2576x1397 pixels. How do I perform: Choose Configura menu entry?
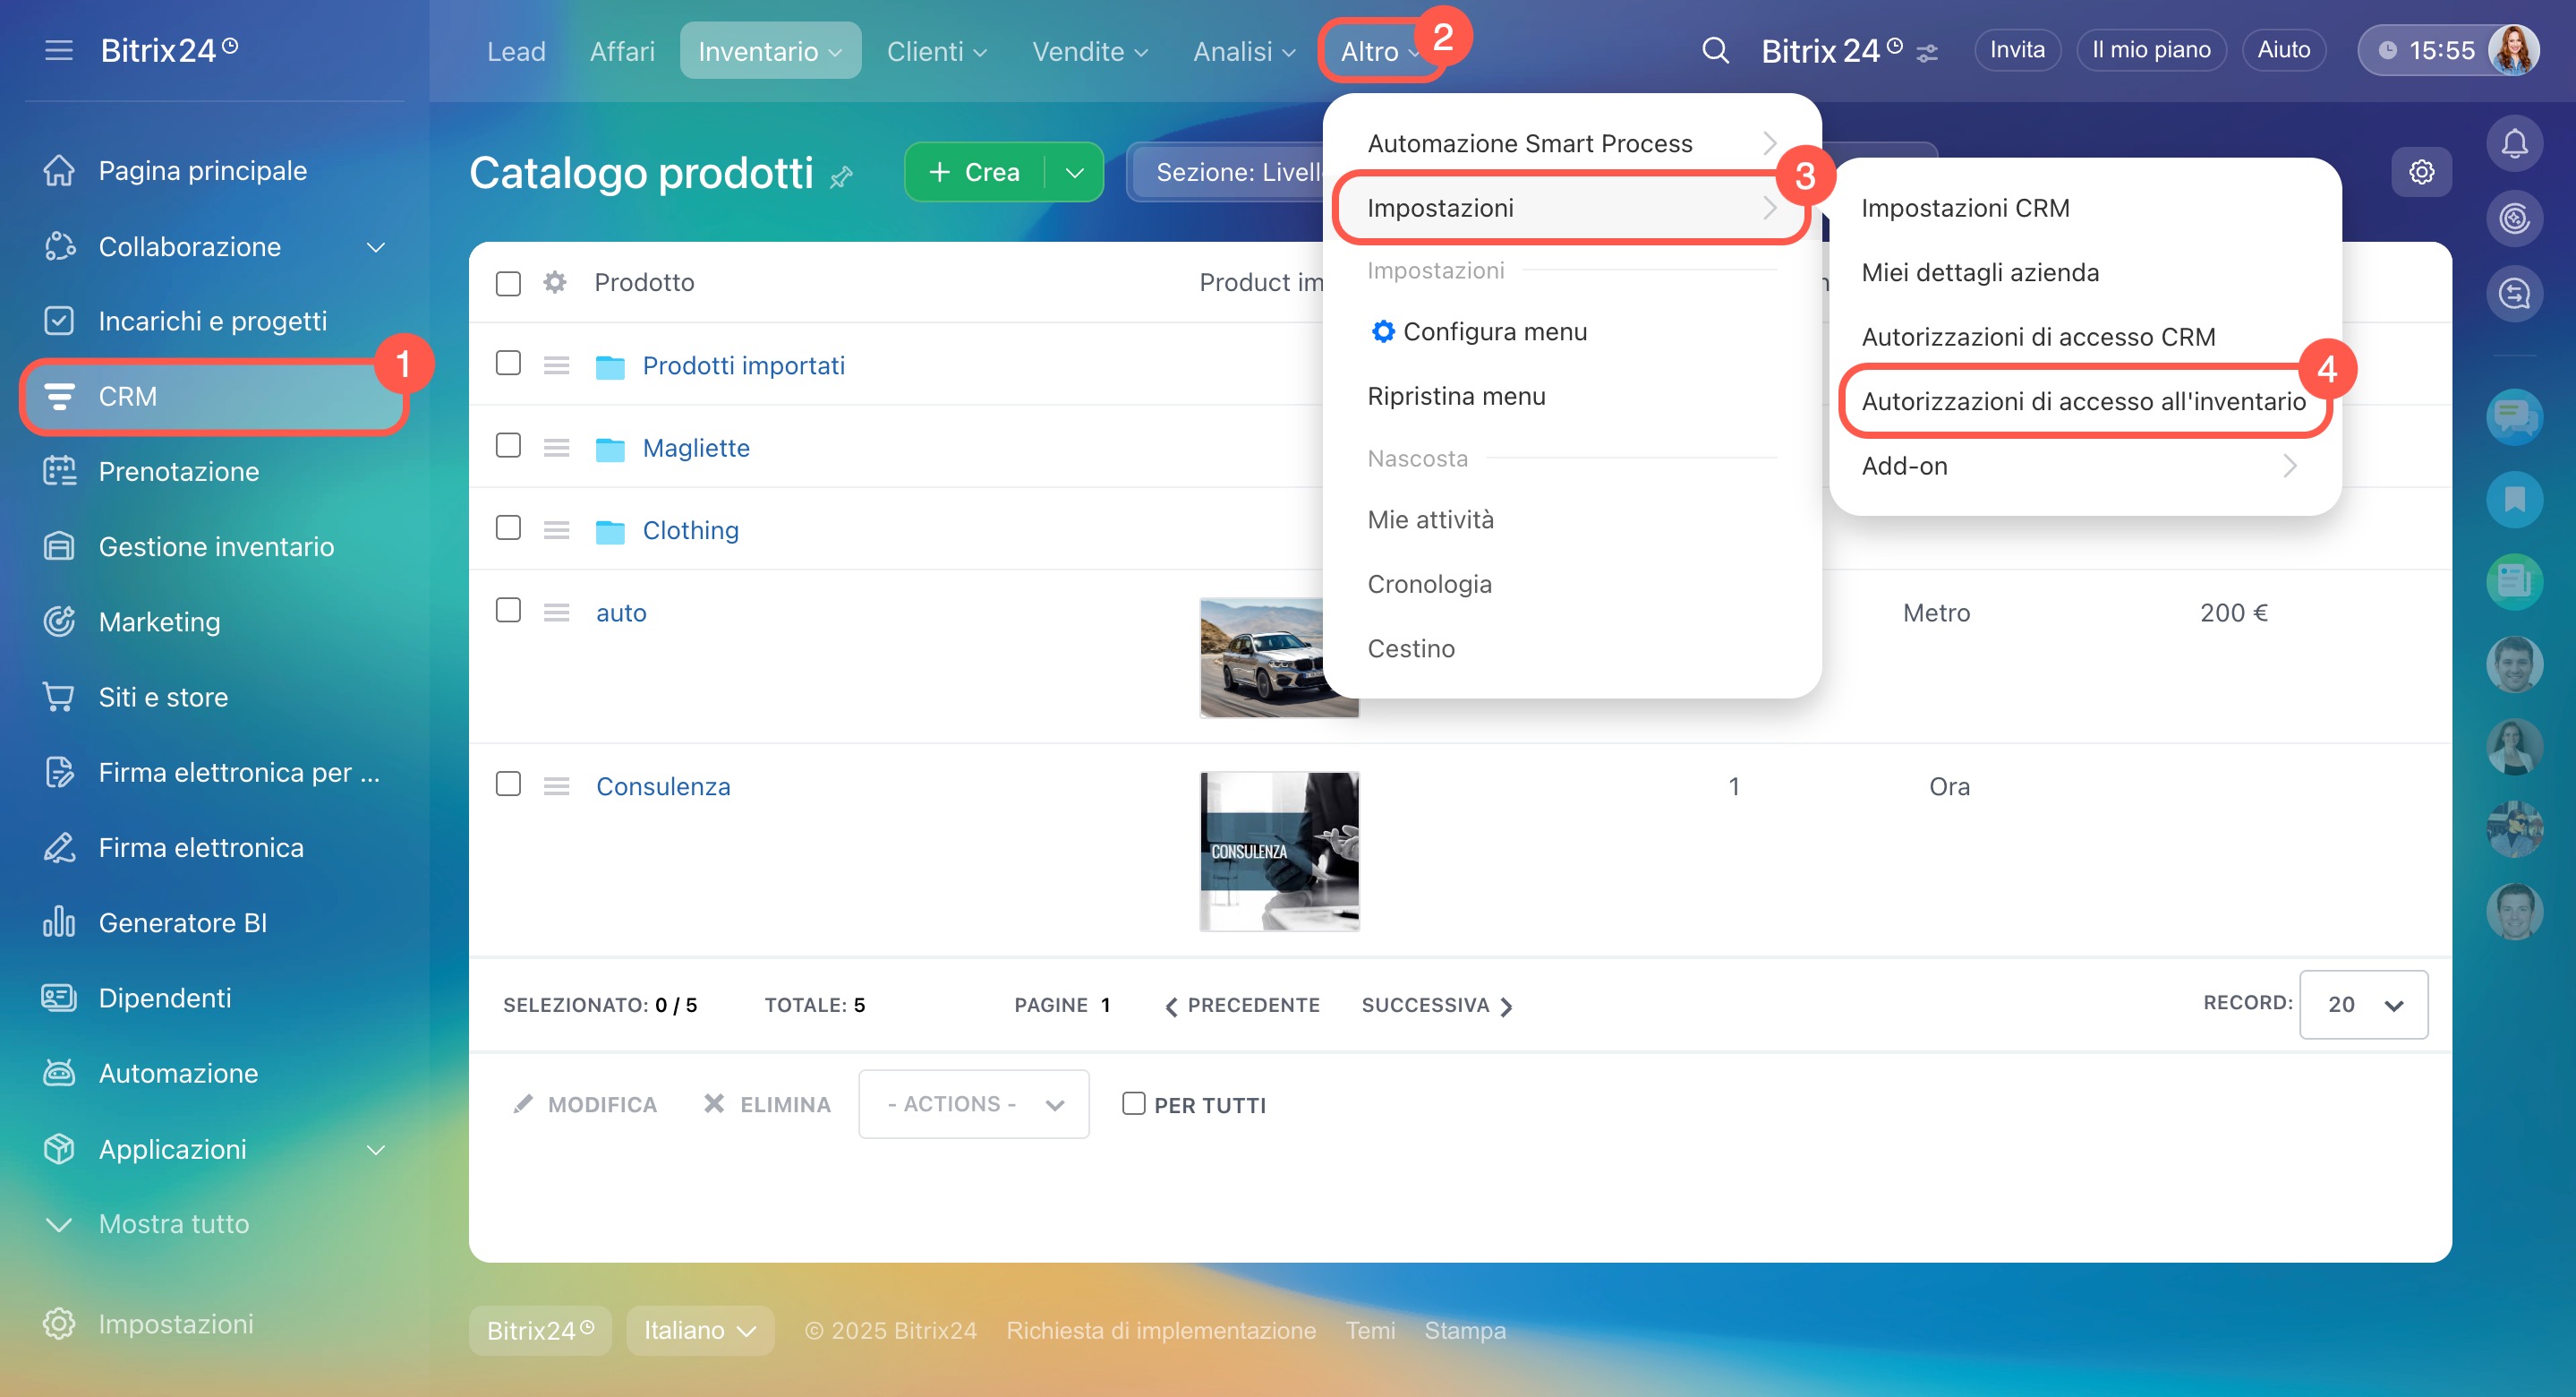coord(1494,331)
